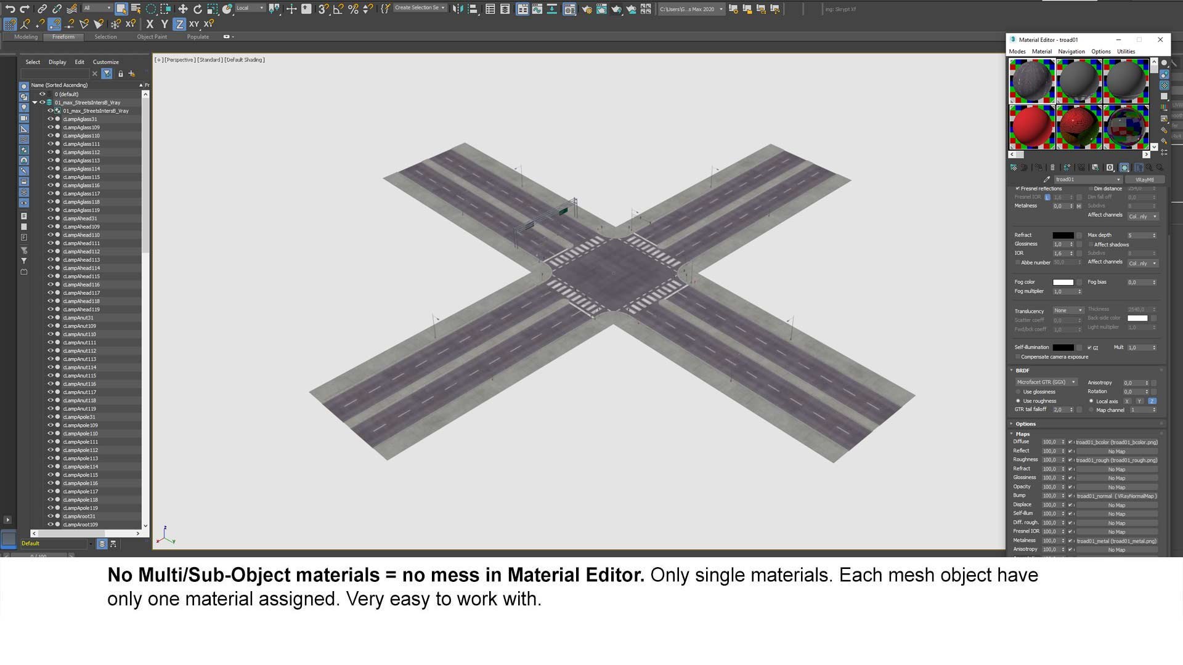Screen dimensions: 1183x665
Task: Open the troad01 material name dropdown
Action: [x=1118, y=180]
